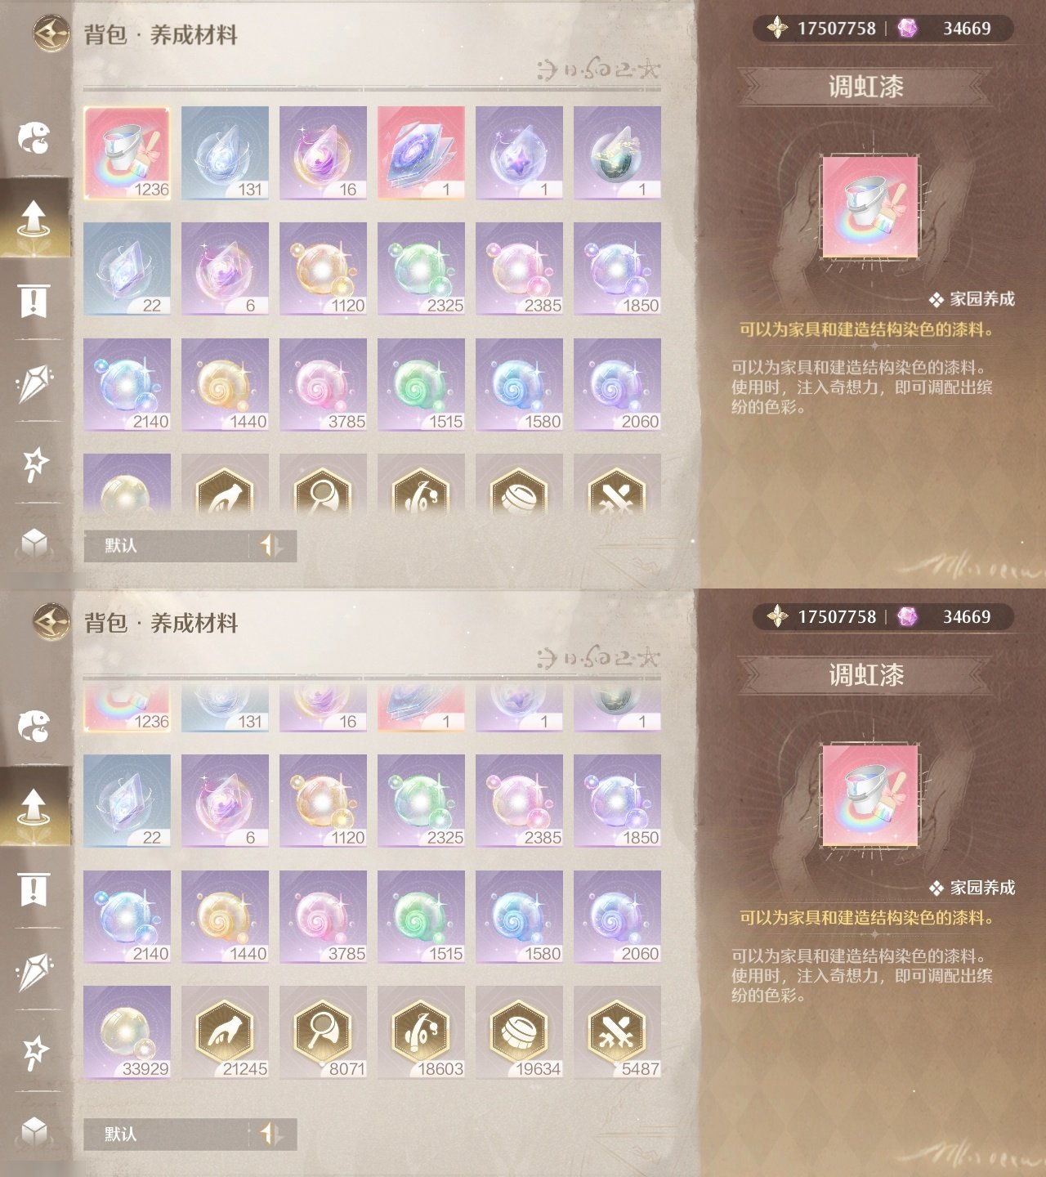1046x1177 pixels.
Task: Select the fishing hexagon badge numbered 18603
Action: pos(421,1032)
